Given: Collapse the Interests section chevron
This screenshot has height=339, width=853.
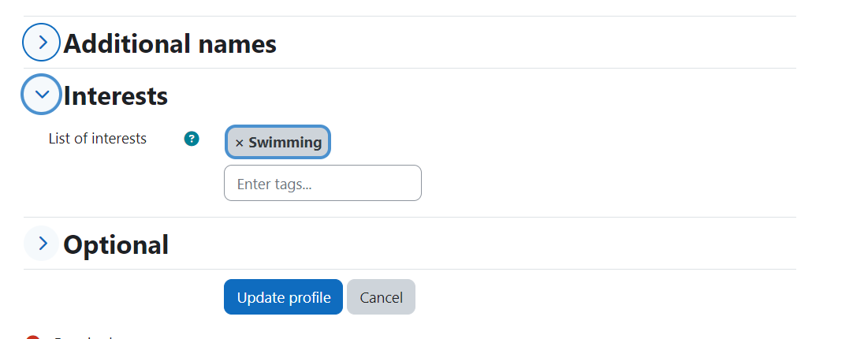Looking at the screenshot, I should (41, 94).
